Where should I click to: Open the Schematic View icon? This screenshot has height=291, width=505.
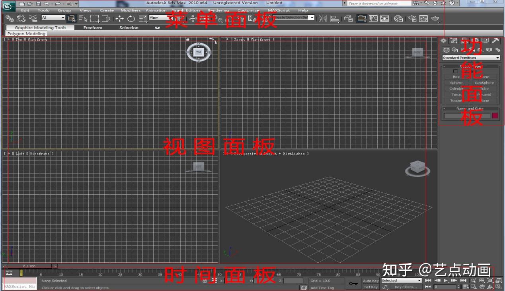point(385,18)
